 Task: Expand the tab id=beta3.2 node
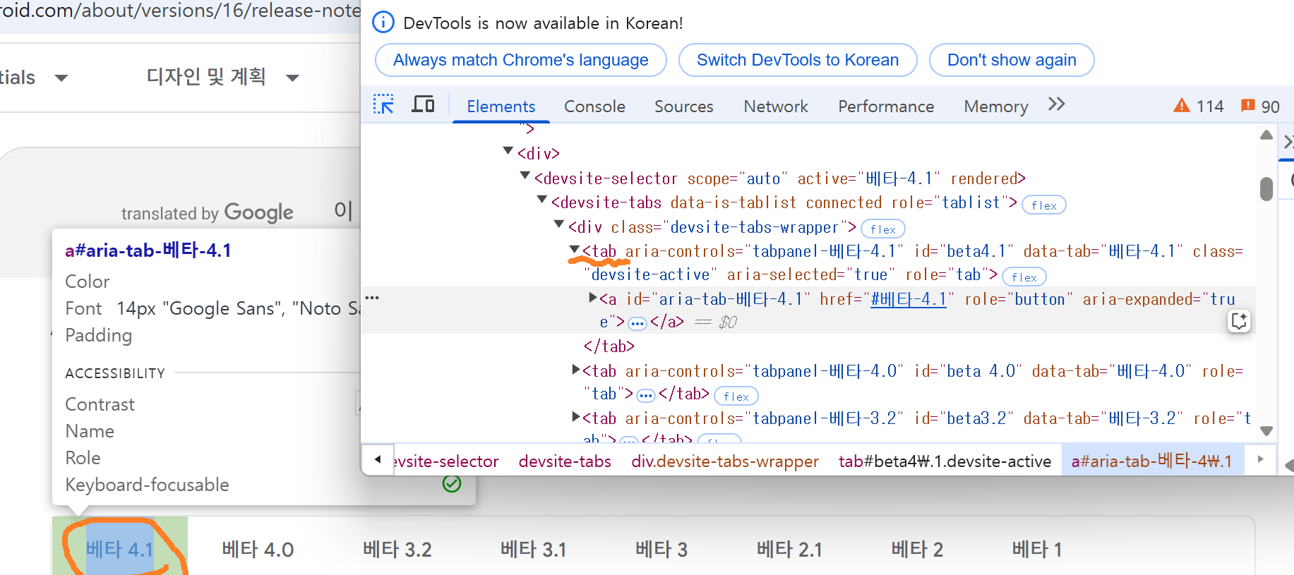[x=576, y=417]
